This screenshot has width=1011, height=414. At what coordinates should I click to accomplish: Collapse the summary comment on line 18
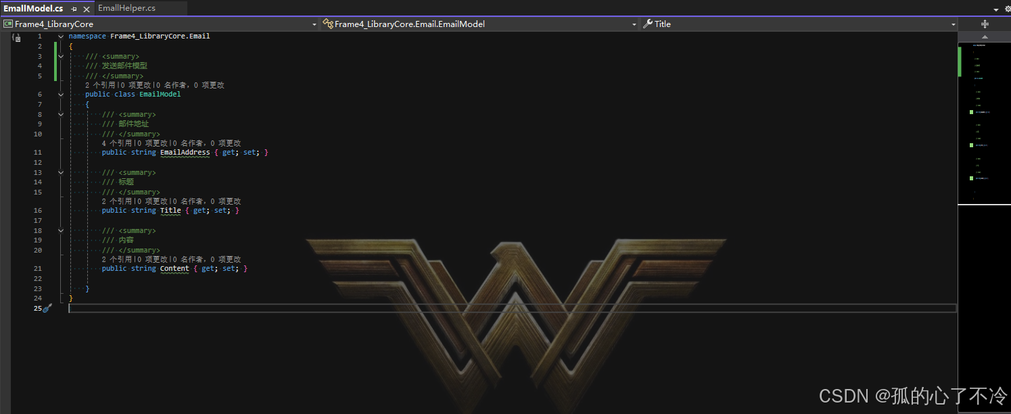(61, 231)
